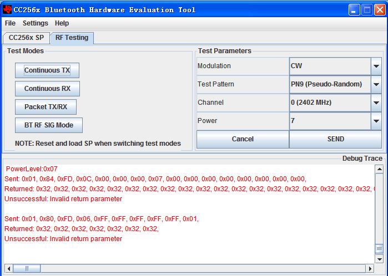388x276 pixels.
Task: Click the Power label cell
Action: coord(243,121)
